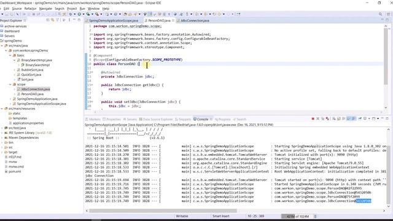393x221 pixels.
Task: Open the Window menu
Action: tap(93, 9)
